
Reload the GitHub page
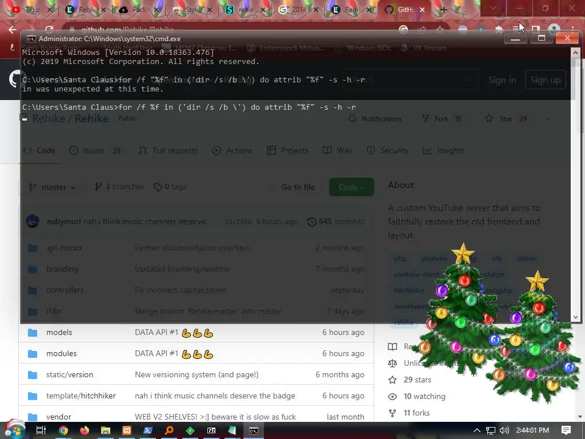49,30
